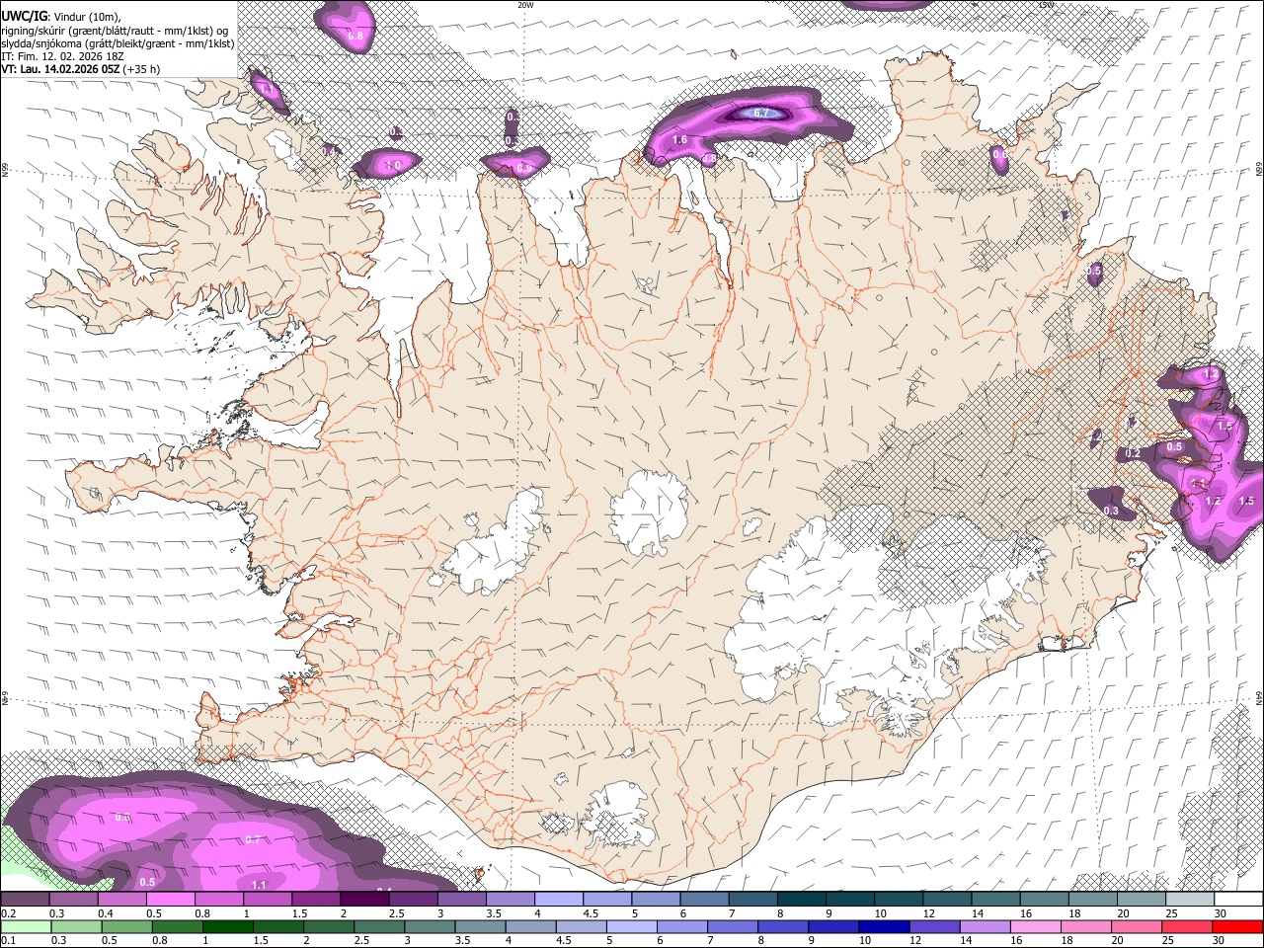This screenshot has height=948, width=1264.
Task: Click the 'Vindur (10m)' header label
Action: point(86,17)
